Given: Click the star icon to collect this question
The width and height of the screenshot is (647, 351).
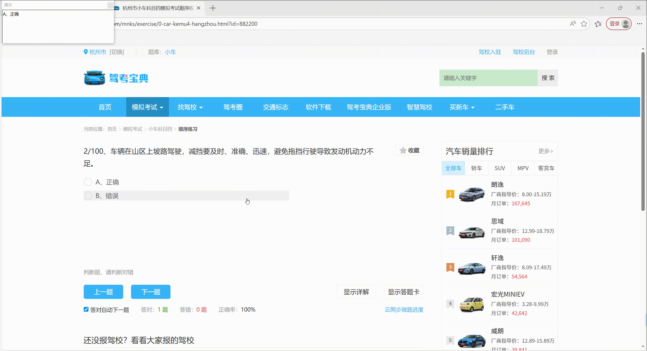Looking at the screenshot, I should click(403, 150).
